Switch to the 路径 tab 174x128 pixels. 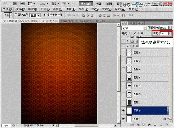(x=140, y=23)
